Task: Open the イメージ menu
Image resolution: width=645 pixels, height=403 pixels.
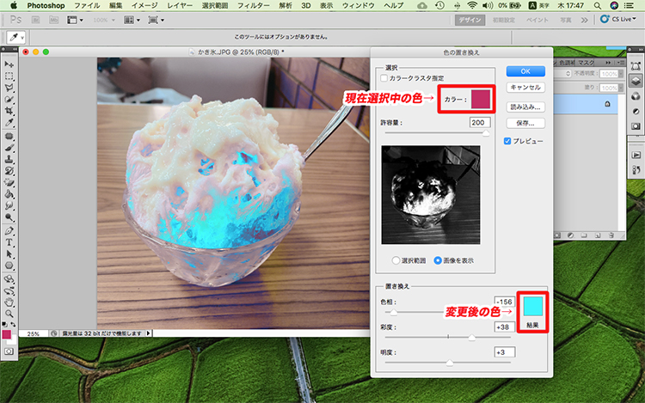Action: pyautogui.click(x=144, y=5)
